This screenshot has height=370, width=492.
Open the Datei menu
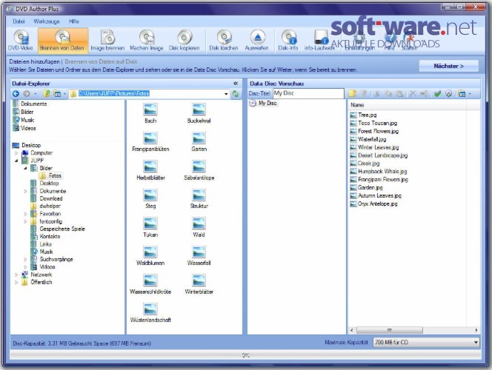point(19,21)
